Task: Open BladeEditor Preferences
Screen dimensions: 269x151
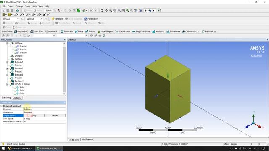Action: (208, 31)
